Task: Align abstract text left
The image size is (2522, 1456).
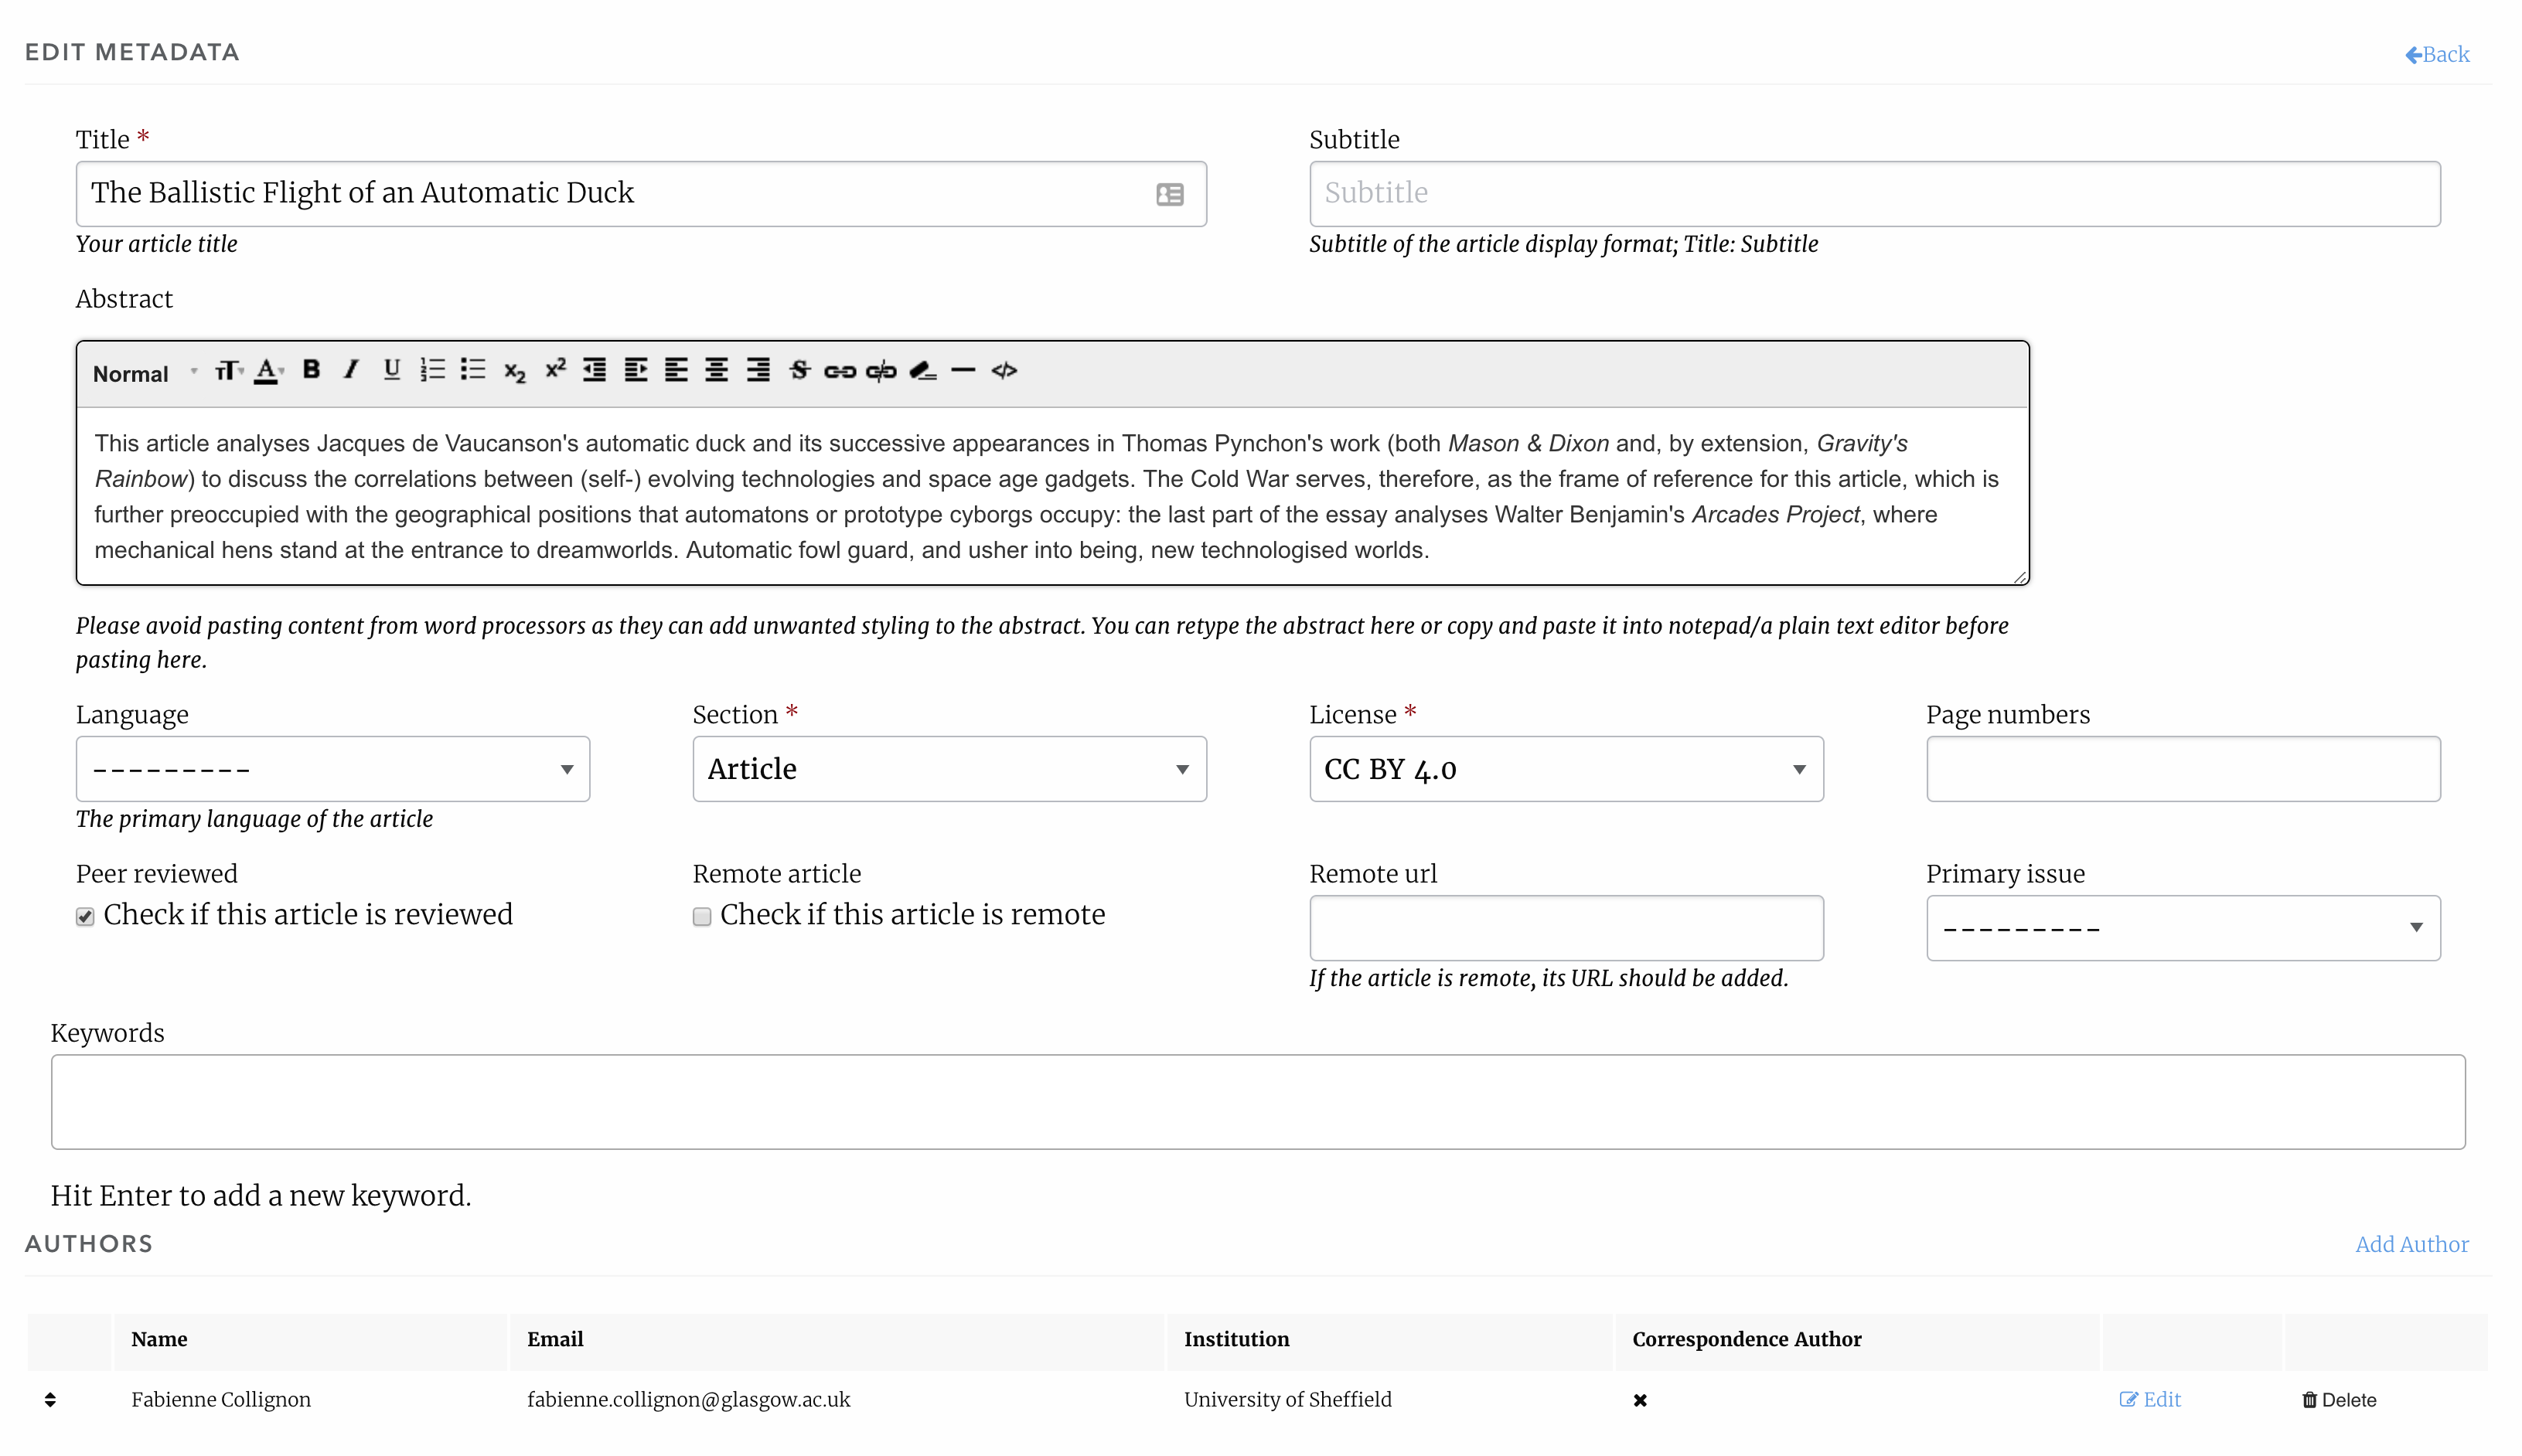Action: (677, 370)
